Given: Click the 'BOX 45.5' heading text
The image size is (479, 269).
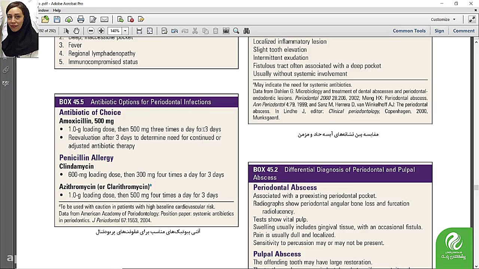Looking at the screenshot, I should [71, 102].
